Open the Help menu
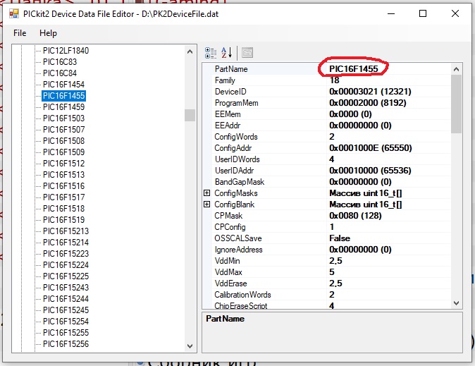The image size is (475, 366). 48,33
